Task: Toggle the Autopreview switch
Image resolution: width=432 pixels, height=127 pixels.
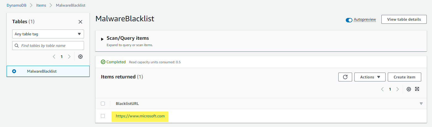Action: point(349,20)
